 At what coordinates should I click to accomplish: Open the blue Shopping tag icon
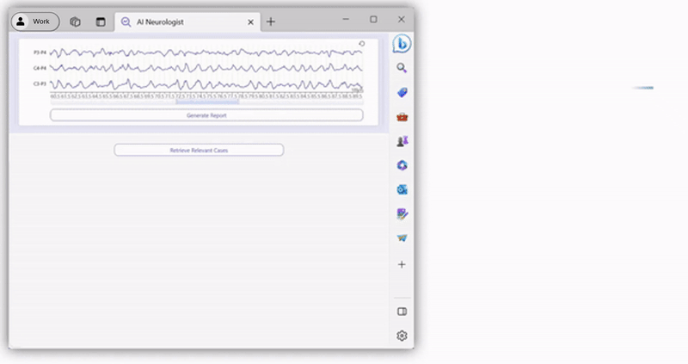pyautogui.click(x=402, y=92)
